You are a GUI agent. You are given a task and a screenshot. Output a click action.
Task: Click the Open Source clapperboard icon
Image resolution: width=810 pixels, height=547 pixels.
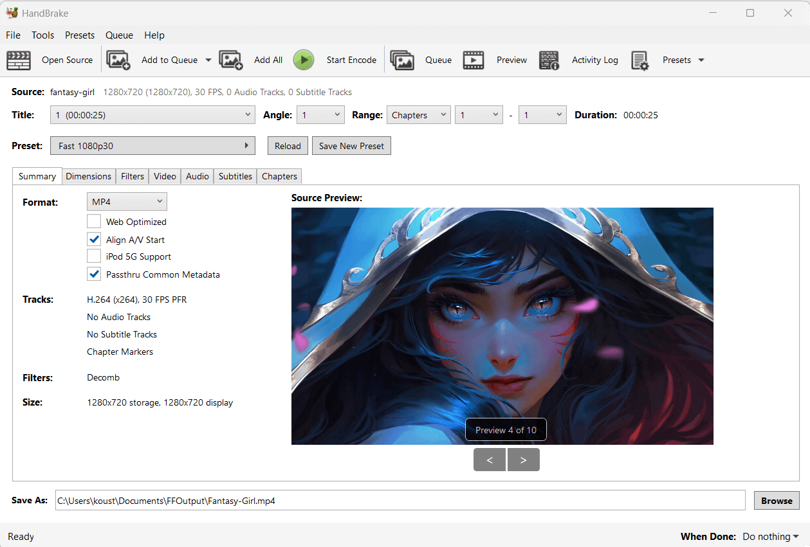19,60
